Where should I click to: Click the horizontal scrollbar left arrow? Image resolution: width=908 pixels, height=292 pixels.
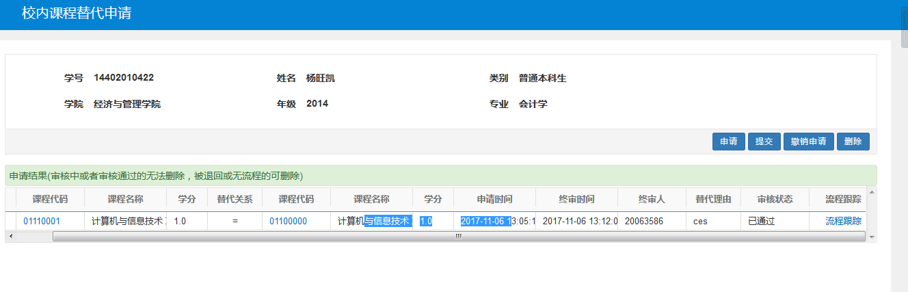[x=11, y=236]
